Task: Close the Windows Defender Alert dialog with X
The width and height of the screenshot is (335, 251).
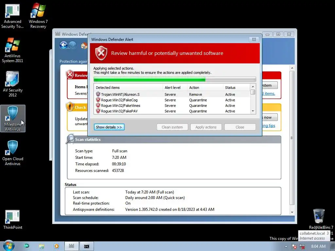Action: click(x=254, y=39)
